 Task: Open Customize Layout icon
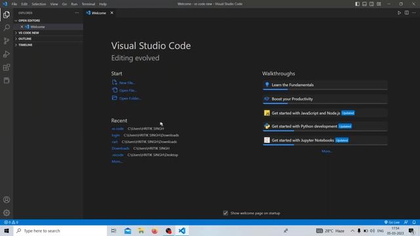(379, 4)
